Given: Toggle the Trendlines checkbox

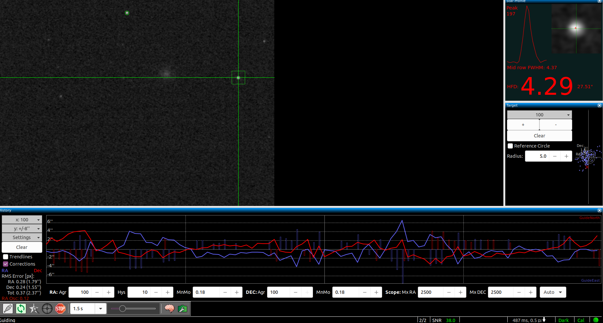Looking at the screenshot, I should [6, 257].
